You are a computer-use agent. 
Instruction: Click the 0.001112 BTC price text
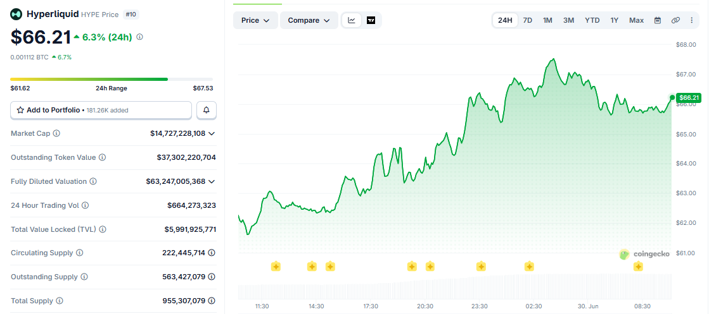[x=30, y=57]
